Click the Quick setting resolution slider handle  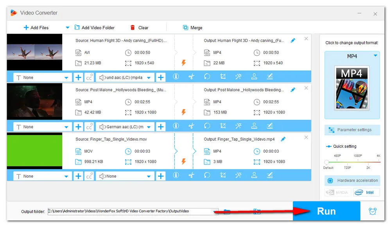327,162
